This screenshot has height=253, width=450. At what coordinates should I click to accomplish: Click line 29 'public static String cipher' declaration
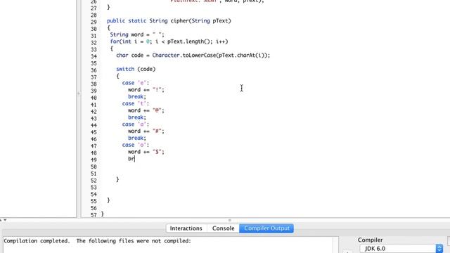click(169, 21)
